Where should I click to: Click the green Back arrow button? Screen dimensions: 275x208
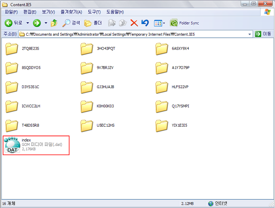coord(8,23)
